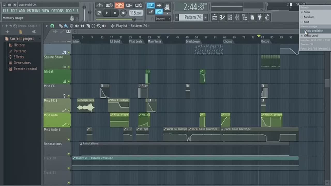Jump to the Chorus timeline marker

228,41
